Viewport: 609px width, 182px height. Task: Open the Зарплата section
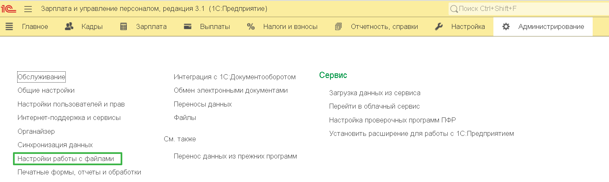[151, 27]
